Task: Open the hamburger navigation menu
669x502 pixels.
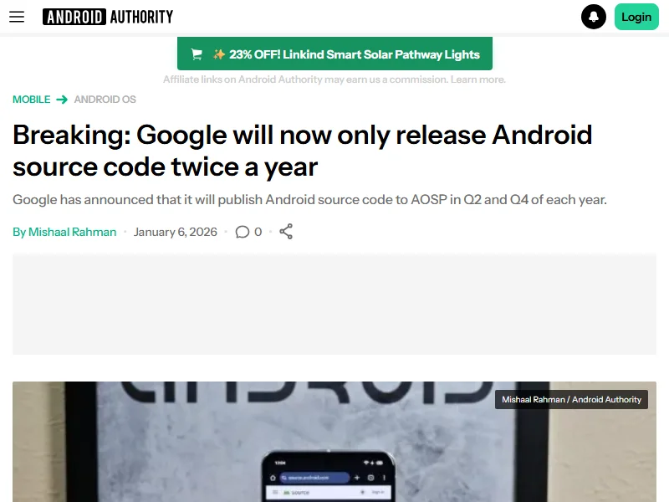Action: click(x=17, y=17)
